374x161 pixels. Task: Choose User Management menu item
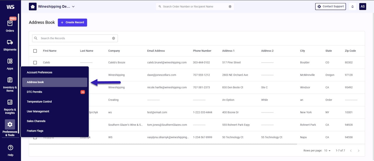38,111
